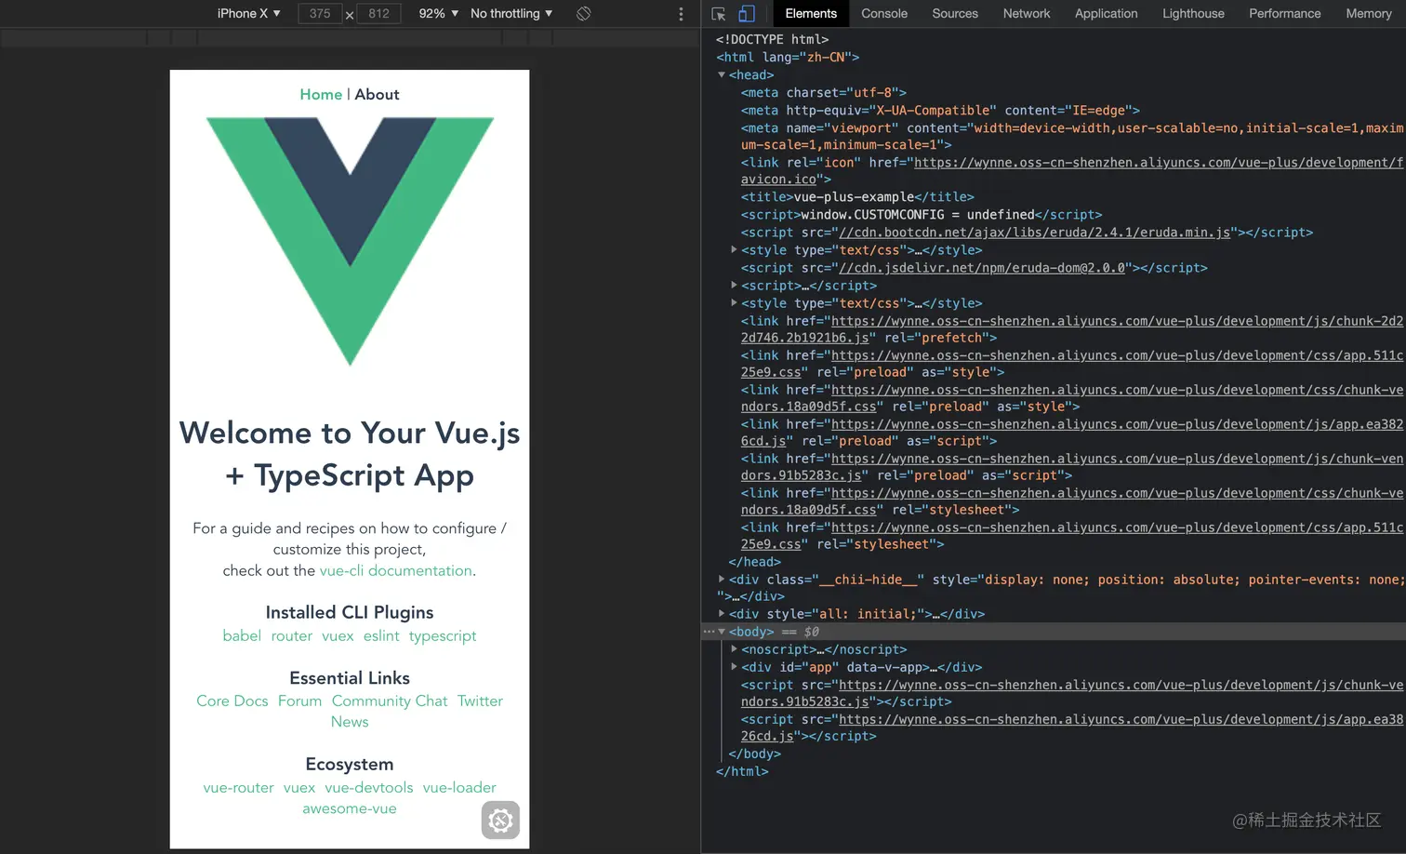Image resolution: width=1406 pixels, height=854 pixels.
Task: Switch to the Memory tab
Action: pos(1369,13)
